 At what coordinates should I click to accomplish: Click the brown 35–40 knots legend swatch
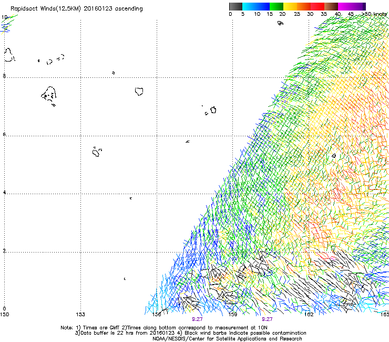331,6
